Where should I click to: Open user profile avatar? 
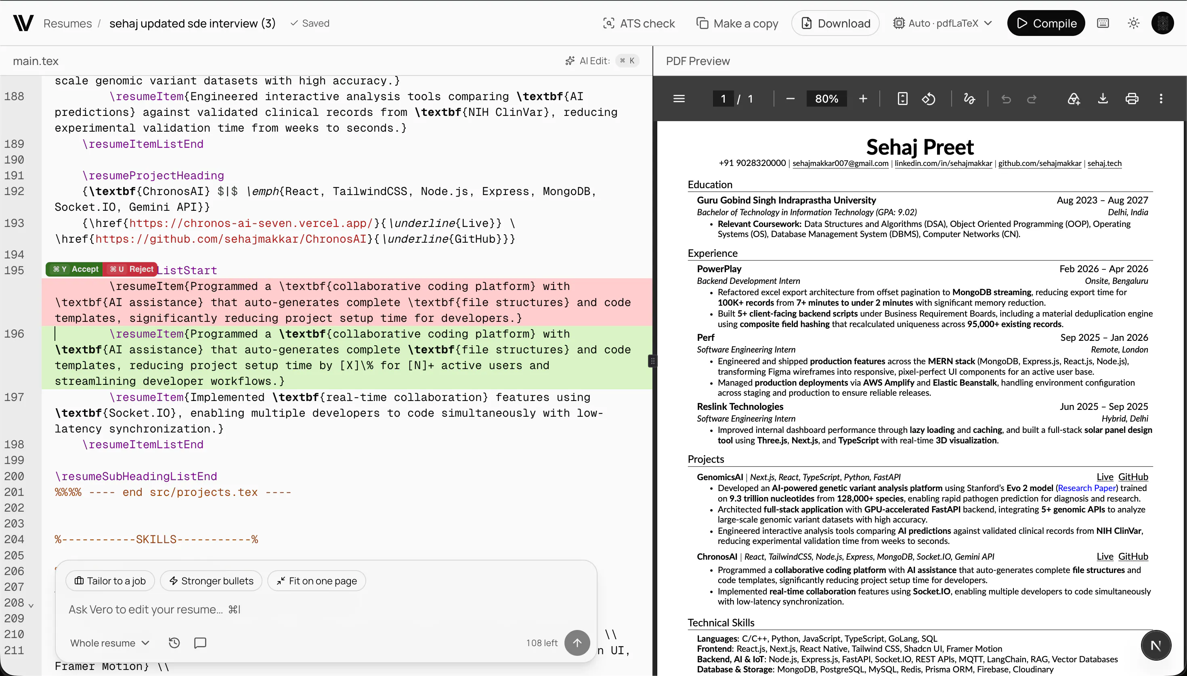coord(1162,23)
